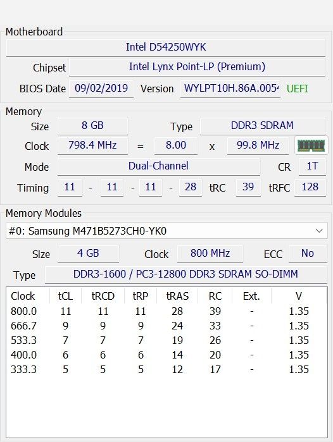
Task: Click the Ext. column header
Action: (x=251, y=296)
